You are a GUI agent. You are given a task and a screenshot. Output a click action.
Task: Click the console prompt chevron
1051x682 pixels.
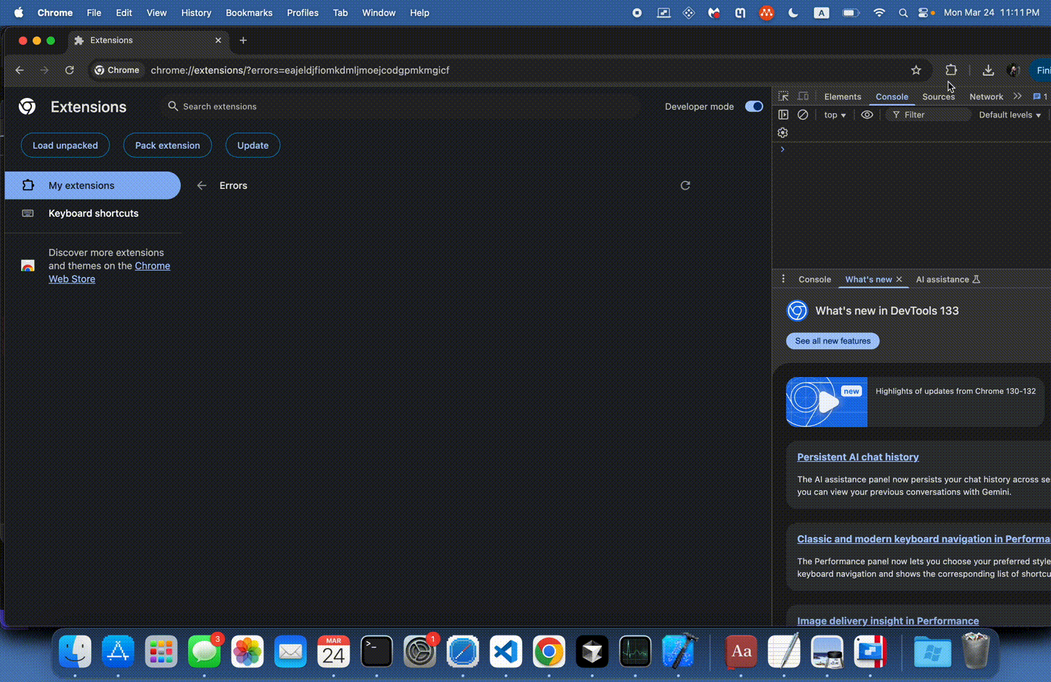pyautogui.click(x=783, y=149)
